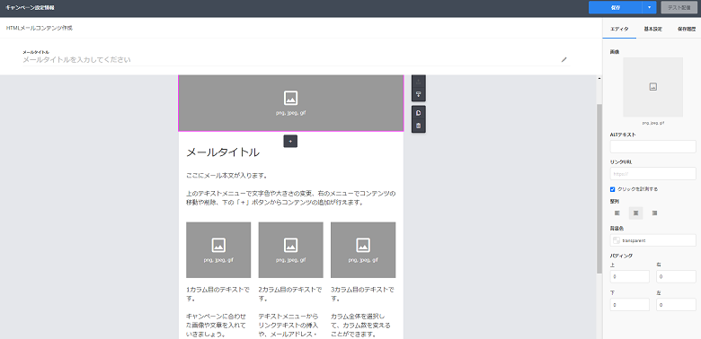701x339 pixels.
Task: Select the second column image placeholder
Action: click(290, 250)
